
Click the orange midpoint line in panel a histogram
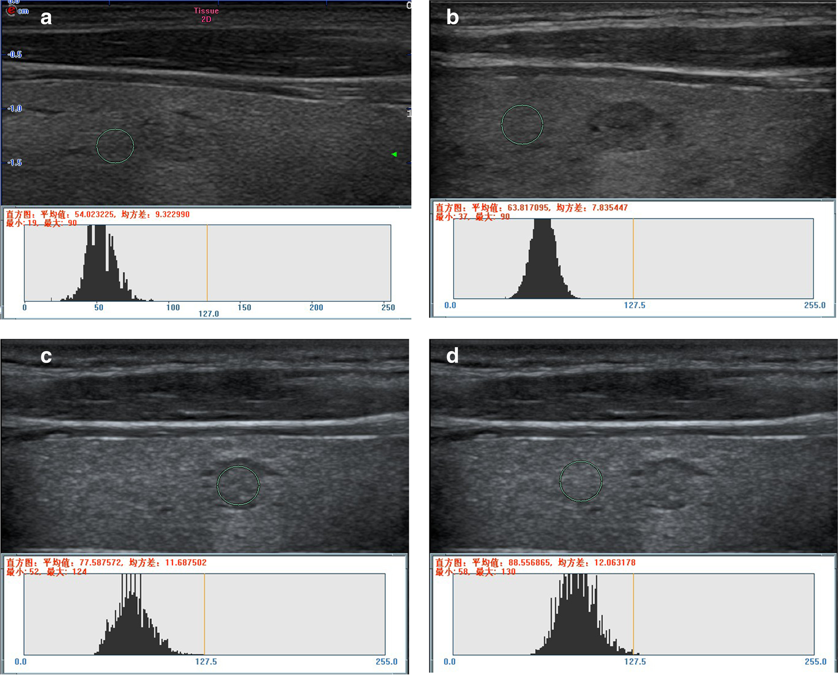[x=207, y=263]
